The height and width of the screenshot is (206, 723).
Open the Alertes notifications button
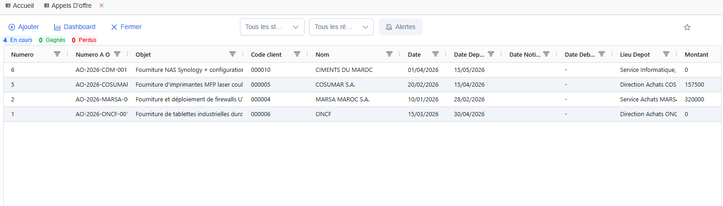pos(400,27)
